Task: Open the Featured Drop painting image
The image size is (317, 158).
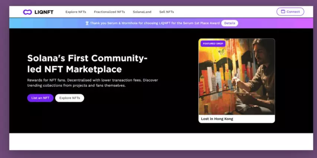Action: click(x=237, y=76)
